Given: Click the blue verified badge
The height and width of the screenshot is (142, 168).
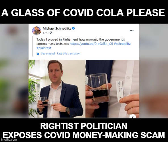Looking at the screenshot, I should 73,28.
